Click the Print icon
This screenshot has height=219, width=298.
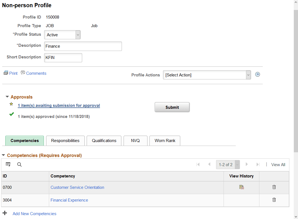[6, 73]
